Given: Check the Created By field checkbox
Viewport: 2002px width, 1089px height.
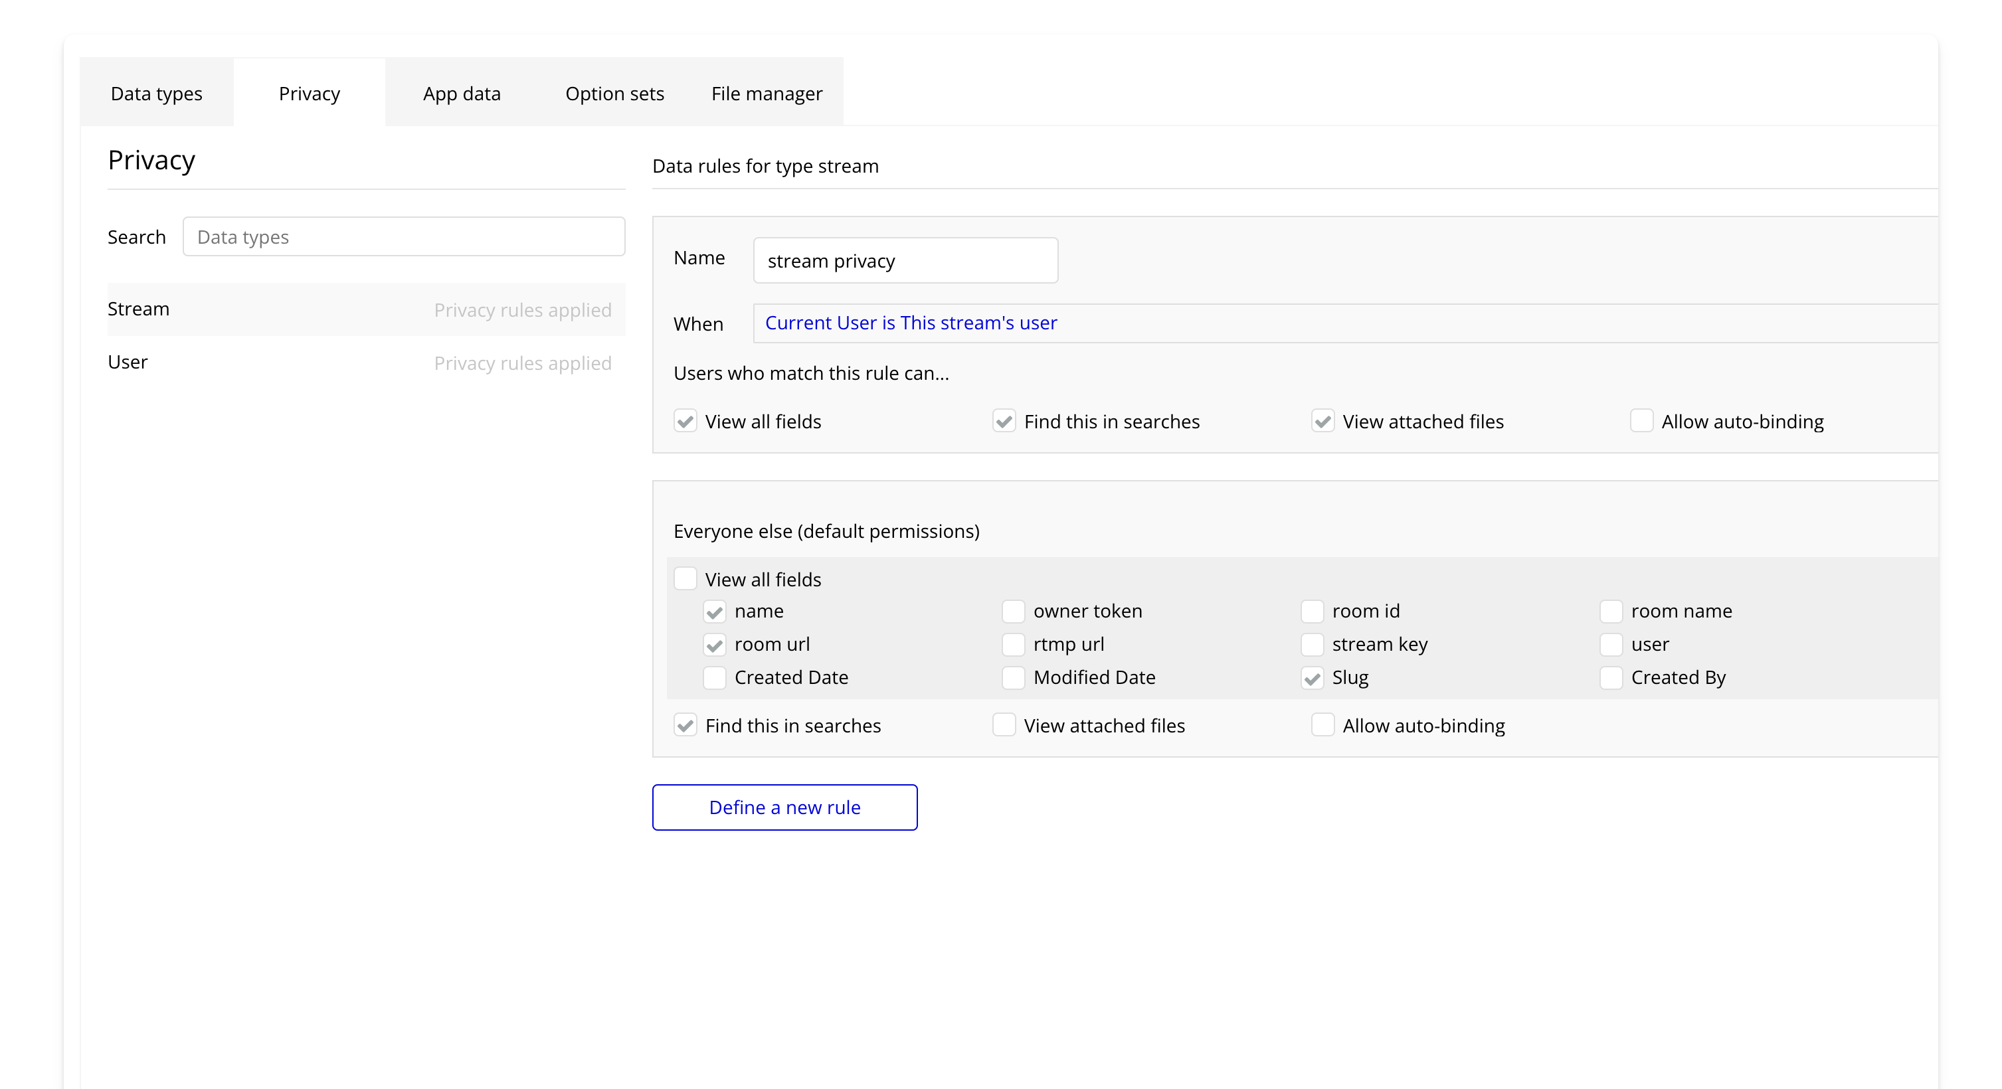Looking at the screenshot, I should pyautogui.click(x=1610, y=678).
